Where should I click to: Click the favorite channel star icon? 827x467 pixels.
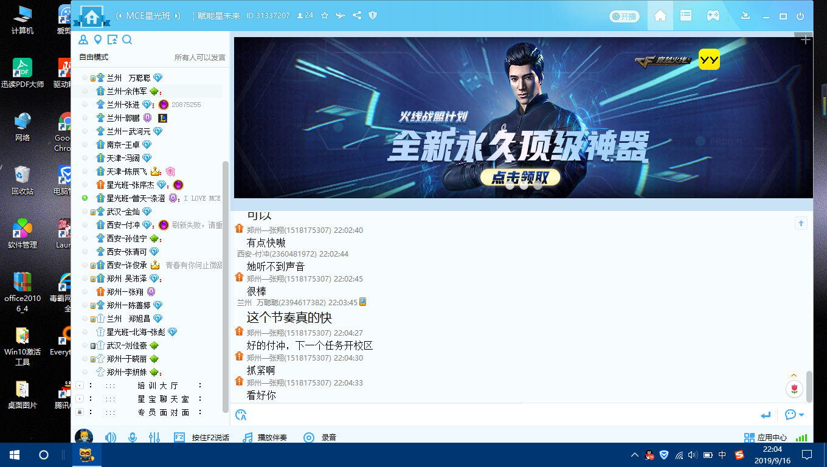(x=325, y=16)
